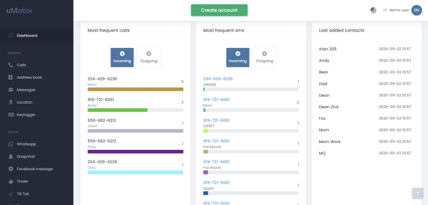
Task: Click the back-to-top arrow button
Action: 417,193
